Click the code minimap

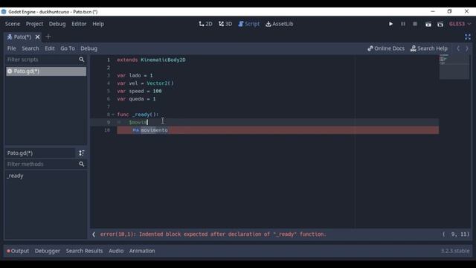click(x=454, y=67)
